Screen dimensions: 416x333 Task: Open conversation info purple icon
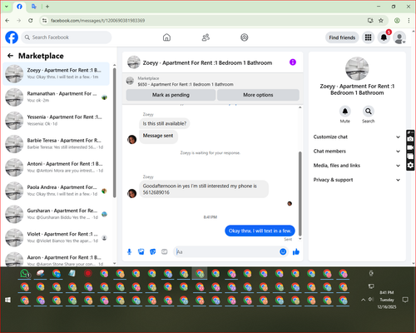293,62
